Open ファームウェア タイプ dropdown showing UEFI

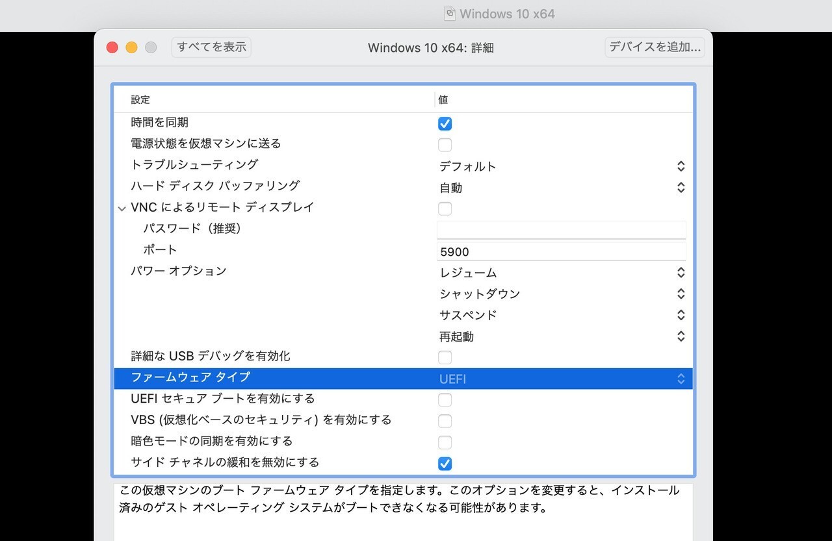[563, 379]
